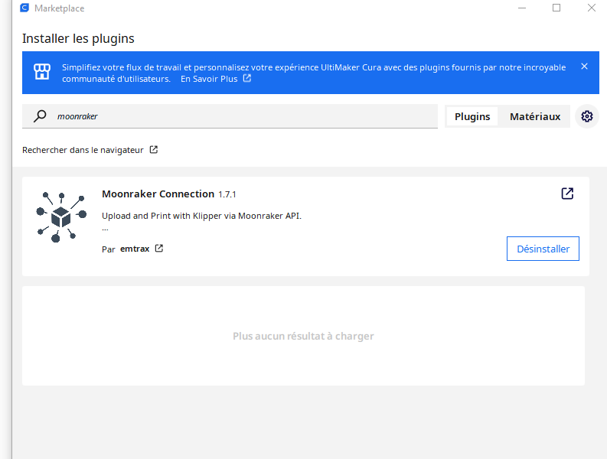Click external-link icon beside En Savoir Plus
This screenshot has width=607, height=459.
tap(247, 78)
